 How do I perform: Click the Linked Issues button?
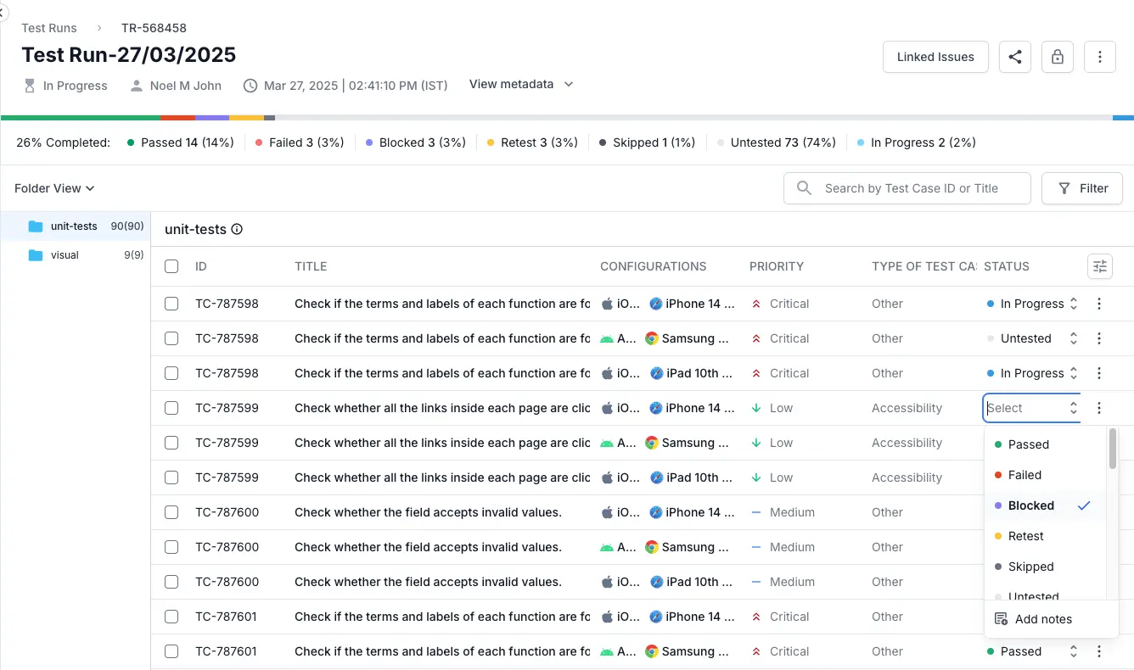[x=935, y=57]
